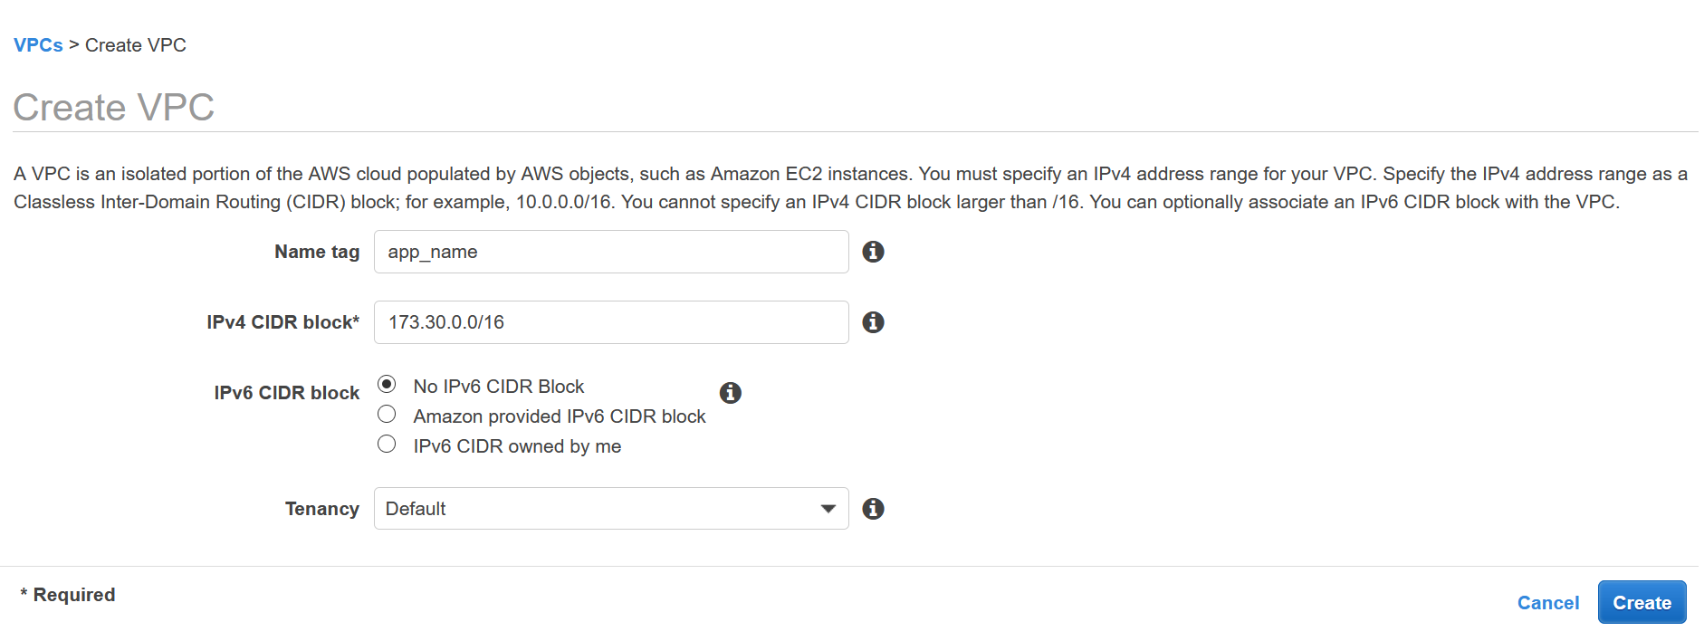Click the Name tag info icon
The width and height of the screenshot is (1704, 641).
tap(873, 252)
